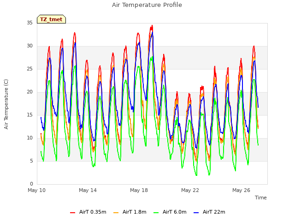Click the Air Temperature (C) axis label
Screen dimensions: 295x221
(6, 104)
